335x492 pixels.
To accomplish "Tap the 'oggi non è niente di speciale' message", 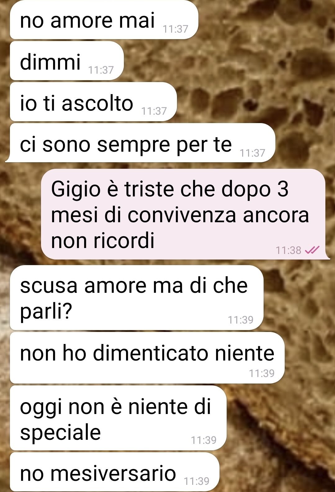I will point(118,418).
